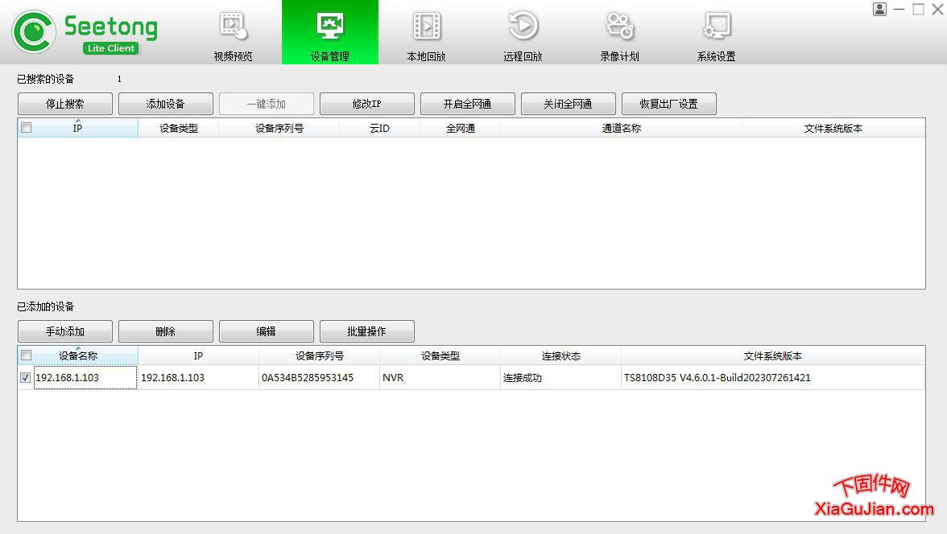The width and height of the screenshot is (947, 534).
Task: Click the 手动添加 manual add button
Action: [65, 331]
